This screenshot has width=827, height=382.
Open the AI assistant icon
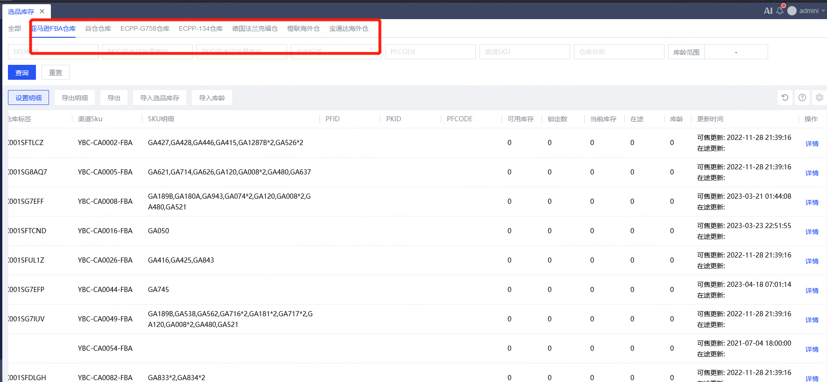[768, 11]
